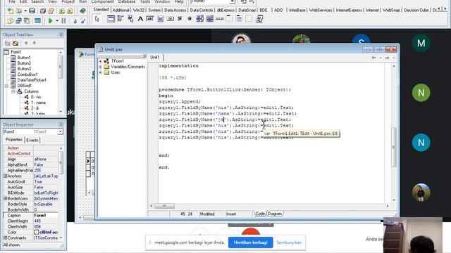Image resolution: width=451 pixels, height=253 pixels.
Task: Expand the Variables/Constants folder node
Action: pyautogui.click(x=100, y=67)
